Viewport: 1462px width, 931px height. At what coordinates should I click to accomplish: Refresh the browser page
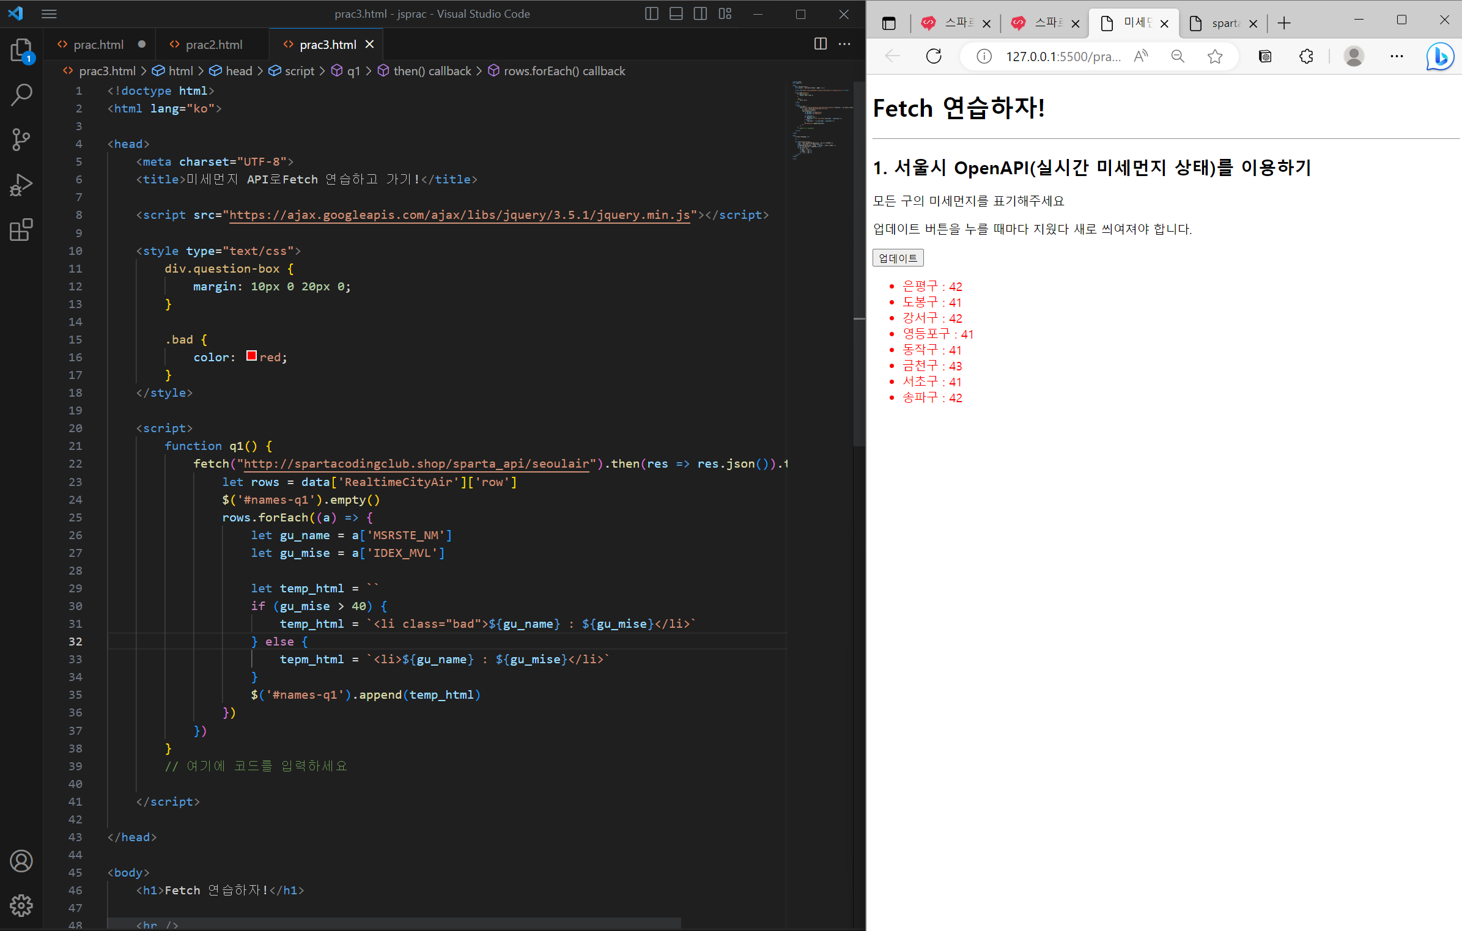[x=934, y=56]
